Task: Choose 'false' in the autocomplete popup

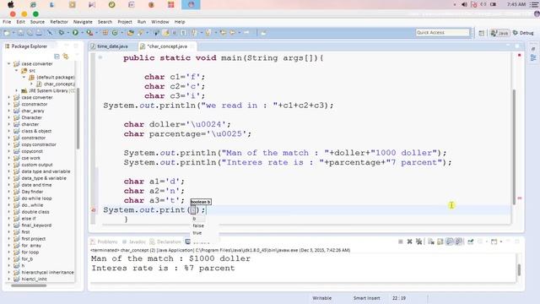Action: click(198, 225)
